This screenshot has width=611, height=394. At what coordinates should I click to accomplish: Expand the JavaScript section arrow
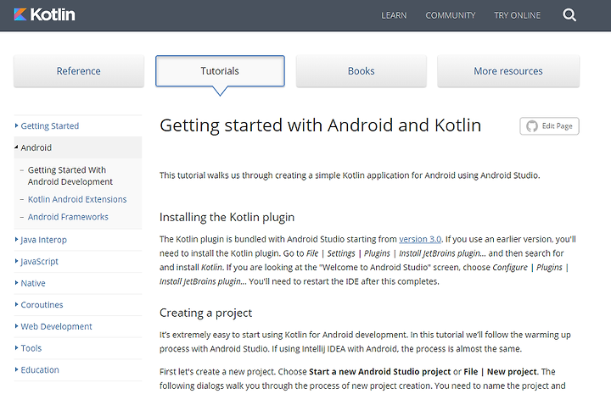16,261
